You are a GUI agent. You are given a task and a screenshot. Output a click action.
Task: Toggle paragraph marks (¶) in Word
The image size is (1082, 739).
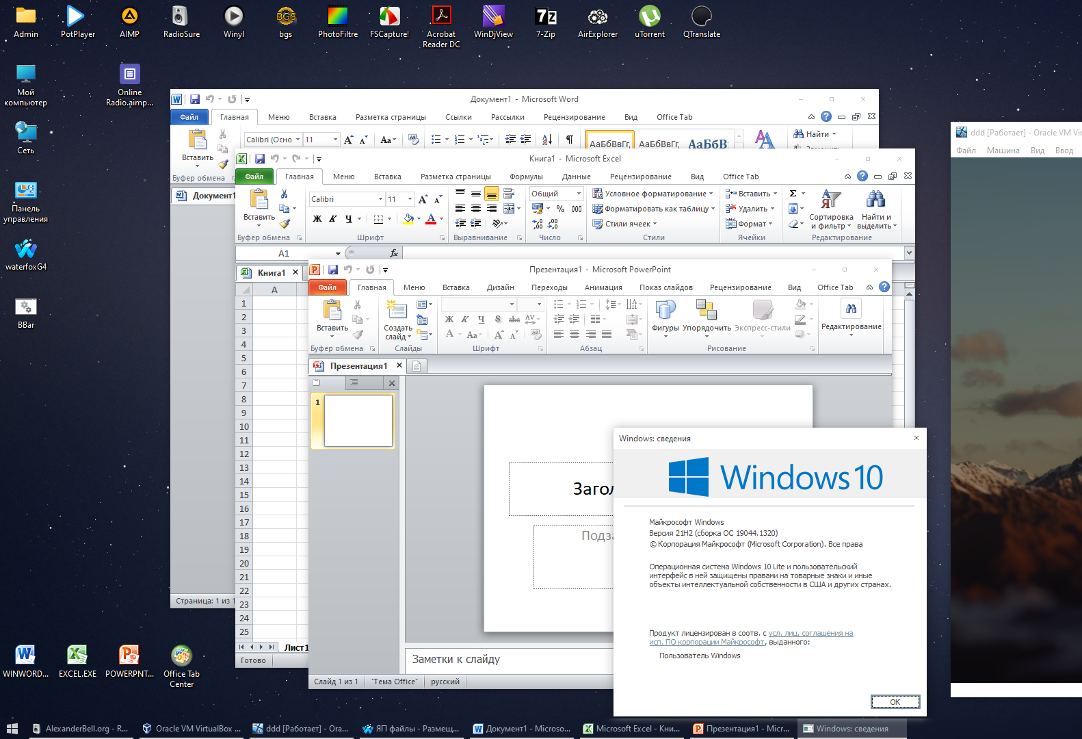[x=569, y=140]
